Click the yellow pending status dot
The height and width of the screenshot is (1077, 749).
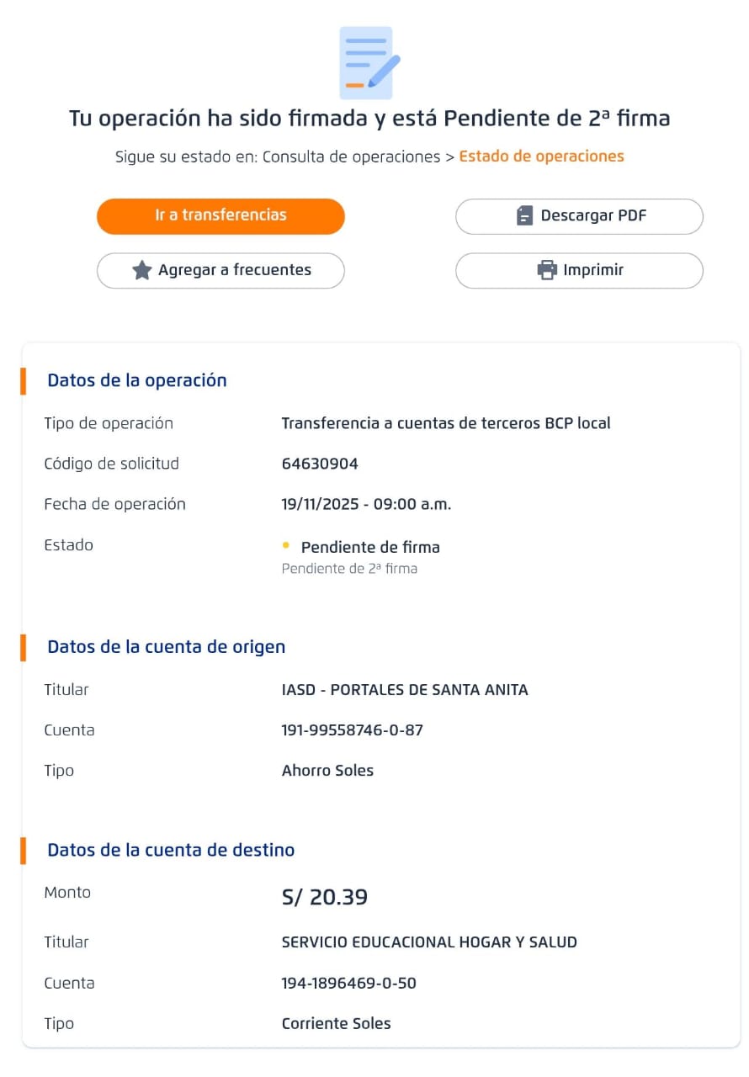[x=286, y=546]
